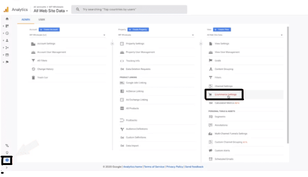Collapse Property column using circle arrow
The width and height of the screenshot is (308, 177).
(201, 43)
